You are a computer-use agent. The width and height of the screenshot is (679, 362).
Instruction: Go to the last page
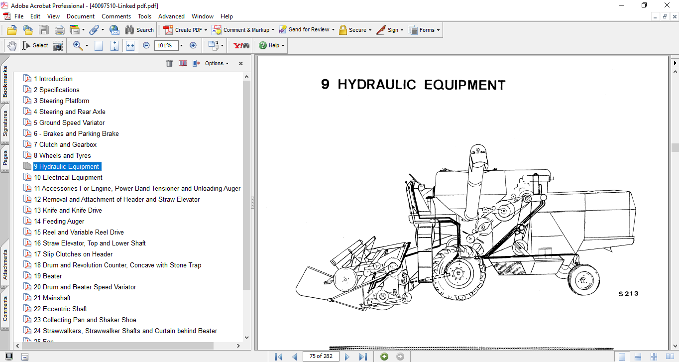coord(363,357)
